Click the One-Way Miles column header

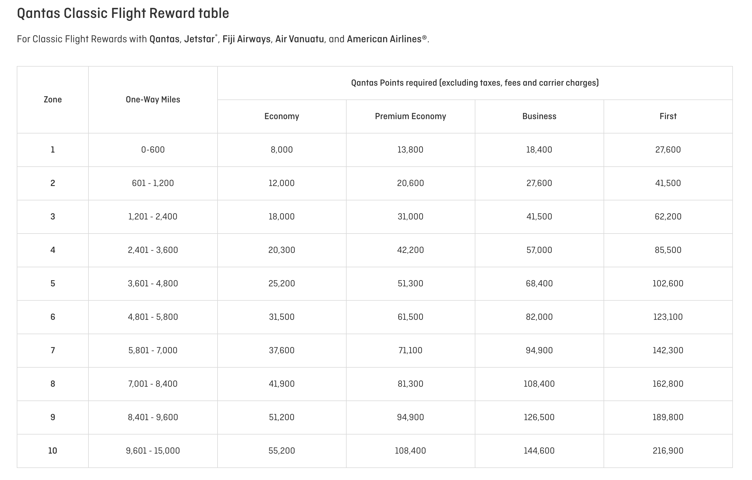point(153,100)
